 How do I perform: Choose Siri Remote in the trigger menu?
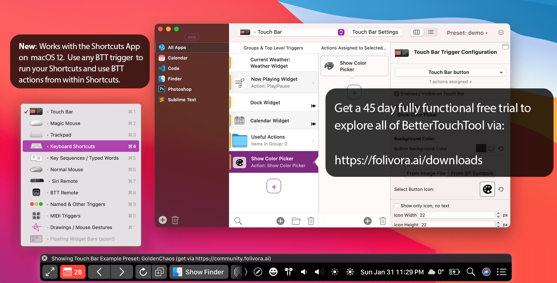(81, 181)
